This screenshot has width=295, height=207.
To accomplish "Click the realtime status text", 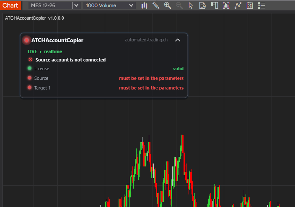I will (x=53, y=51).
